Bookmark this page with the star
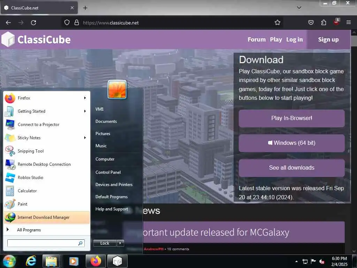Viewport: 357px width, 268px height. 277,23
